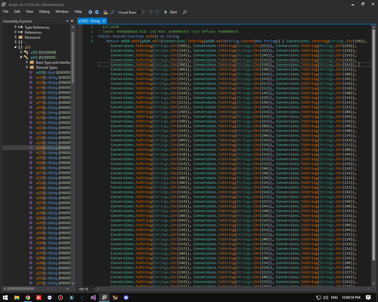Open Search with the magnifier icon
378x302 pixels.
185,12
